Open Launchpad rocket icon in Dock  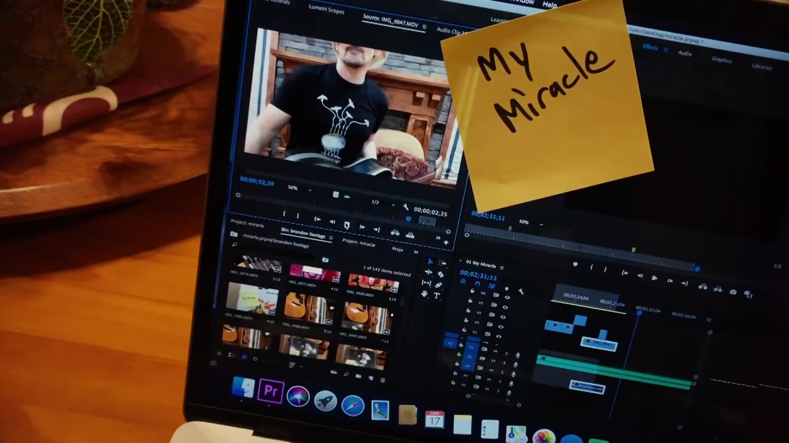325,401
